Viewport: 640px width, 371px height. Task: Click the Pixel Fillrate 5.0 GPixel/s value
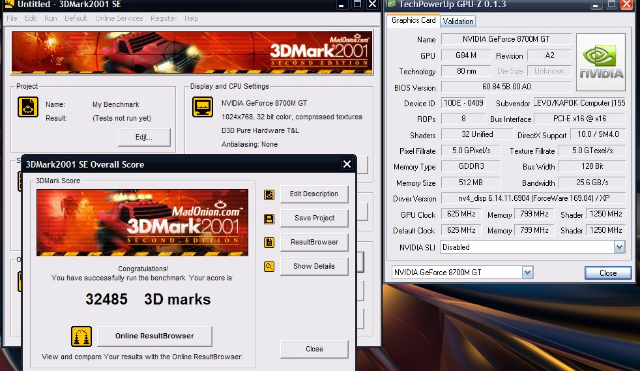tap(471, 151)
